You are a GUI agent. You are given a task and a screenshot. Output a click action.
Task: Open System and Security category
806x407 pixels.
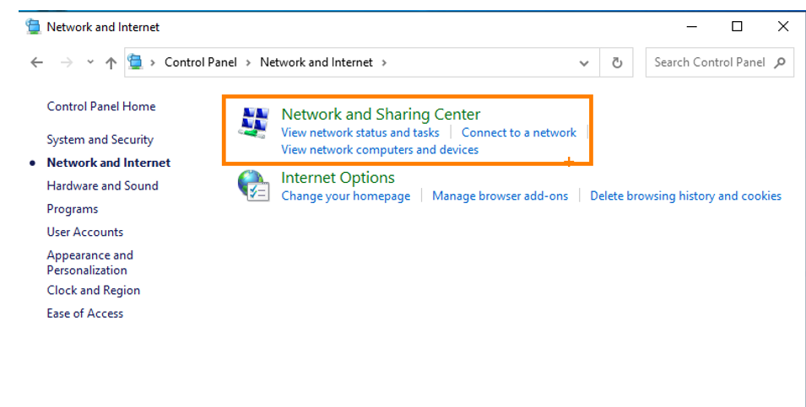[100, 140]
